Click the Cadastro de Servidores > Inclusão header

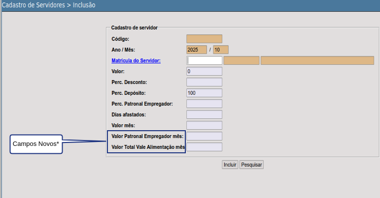click(x=48, y=5)
